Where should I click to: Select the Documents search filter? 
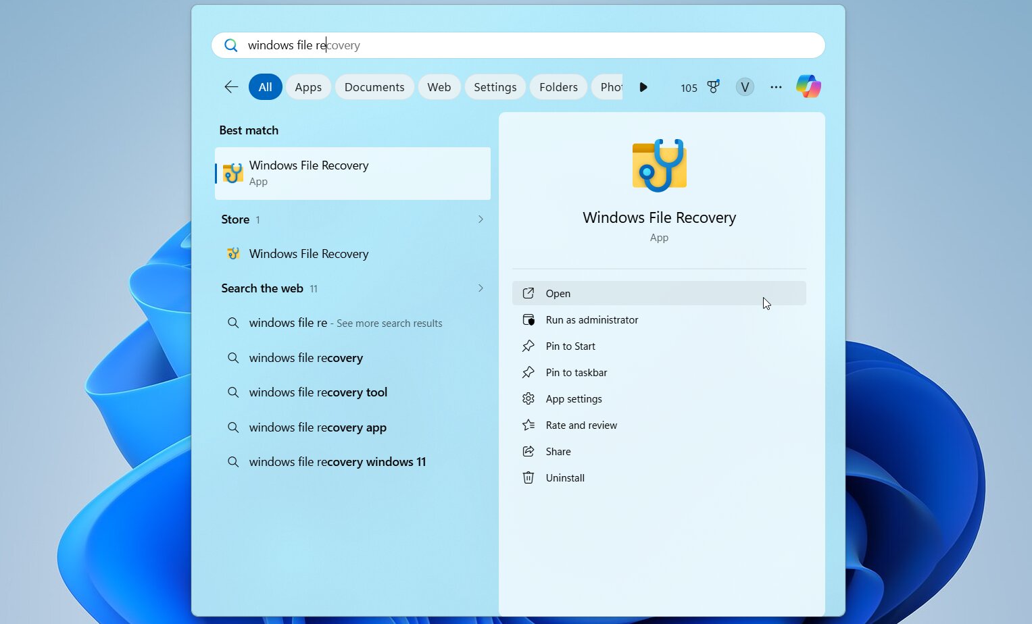point(374,86)
